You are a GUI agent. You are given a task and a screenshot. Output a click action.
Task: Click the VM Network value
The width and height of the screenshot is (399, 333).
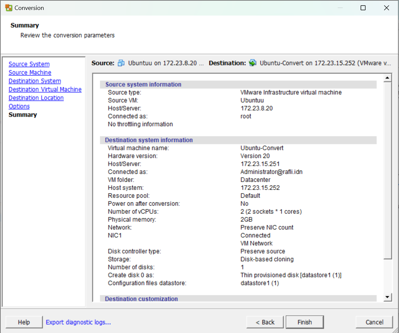pos(257,243)
